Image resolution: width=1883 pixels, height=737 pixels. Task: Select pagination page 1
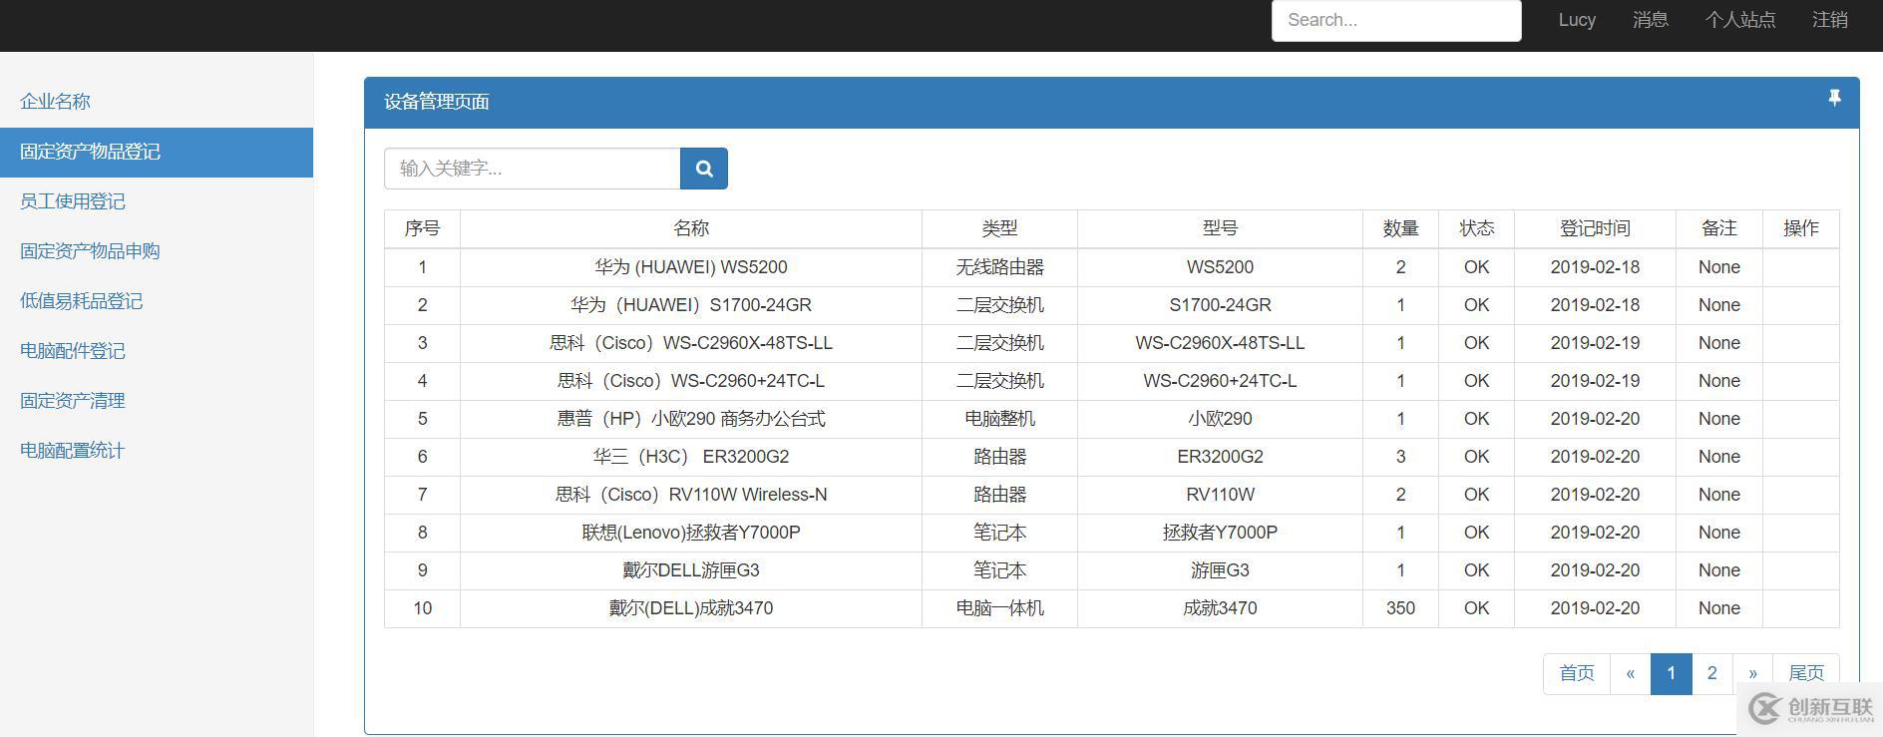(1672, 673)
